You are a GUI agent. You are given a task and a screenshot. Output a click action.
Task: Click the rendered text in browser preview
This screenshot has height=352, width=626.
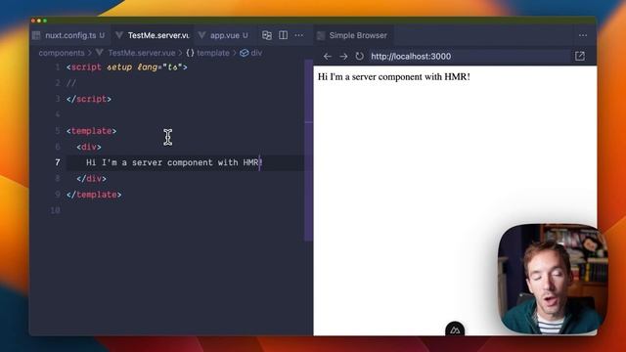[393, 76]
